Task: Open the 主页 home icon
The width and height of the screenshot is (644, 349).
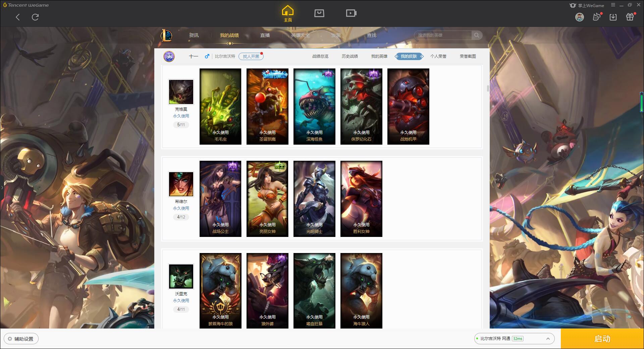Action: pyautogui.click(x=288, y=14)
